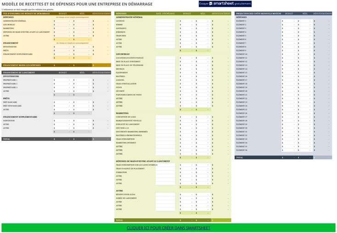Click the 'VUE D'ENSEMBLE DU BUDGET DE DÉMARRAGE' header
Viewport: 337px width, 233px height.
click(27, 13)
